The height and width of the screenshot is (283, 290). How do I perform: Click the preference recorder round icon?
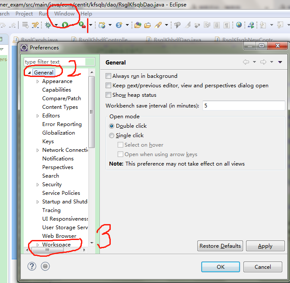click(x=45, y=266)
